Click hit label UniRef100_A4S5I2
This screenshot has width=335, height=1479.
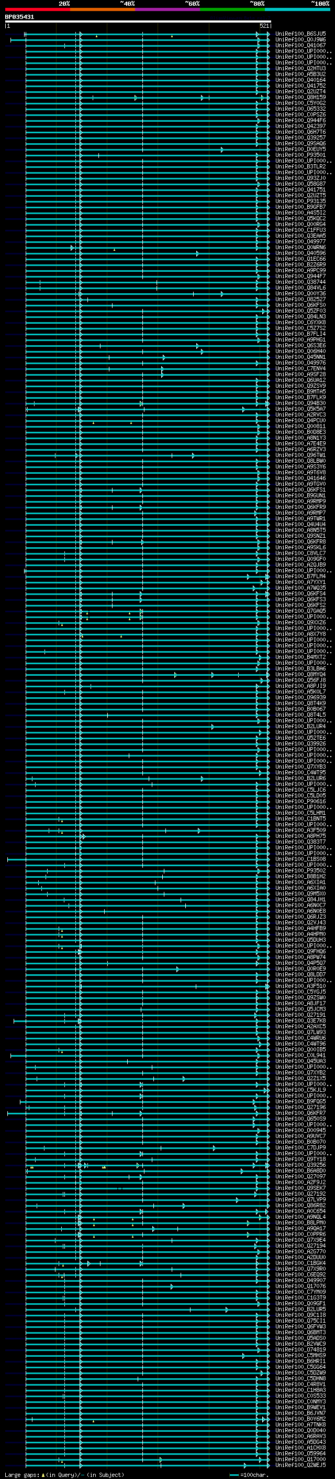pyautogui.click(x=300, y=213)
